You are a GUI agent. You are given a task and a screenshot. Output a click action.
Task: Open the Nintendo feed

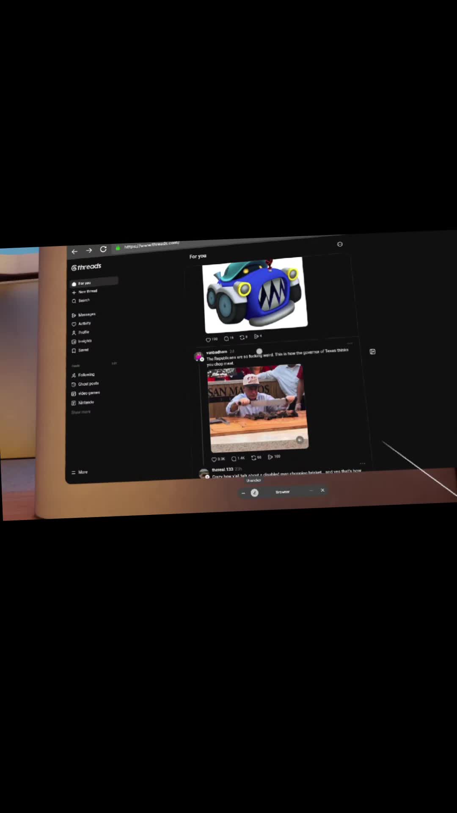tap(83, 403)
